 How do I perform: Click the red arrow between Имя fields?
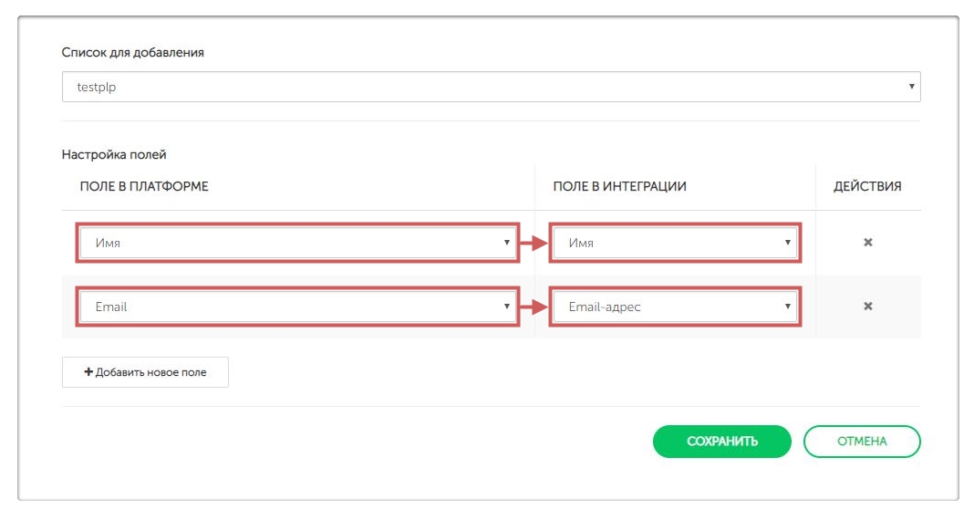point(534,243)
